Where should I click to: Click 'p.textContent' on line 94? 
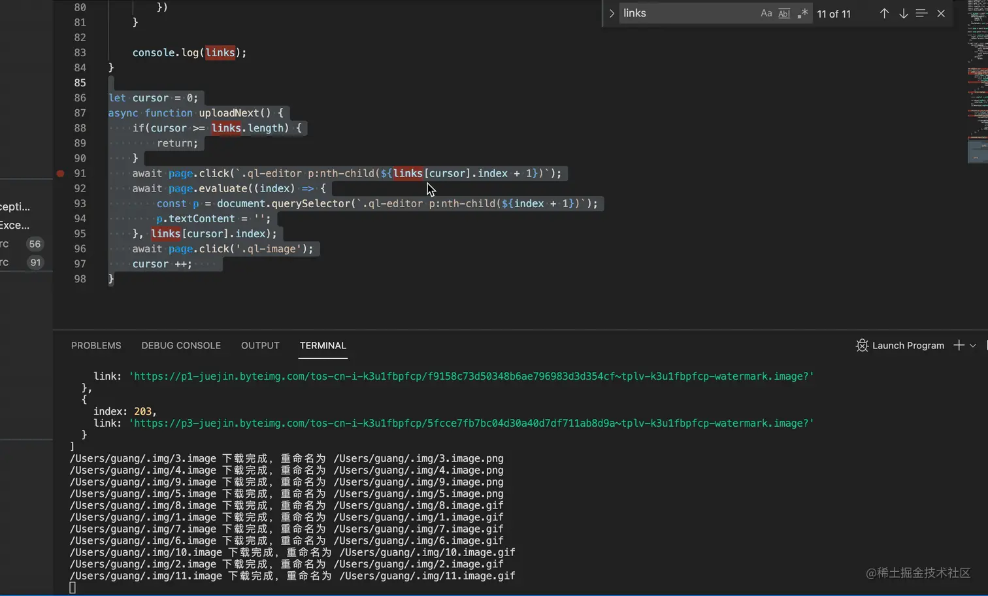(195, 218)
